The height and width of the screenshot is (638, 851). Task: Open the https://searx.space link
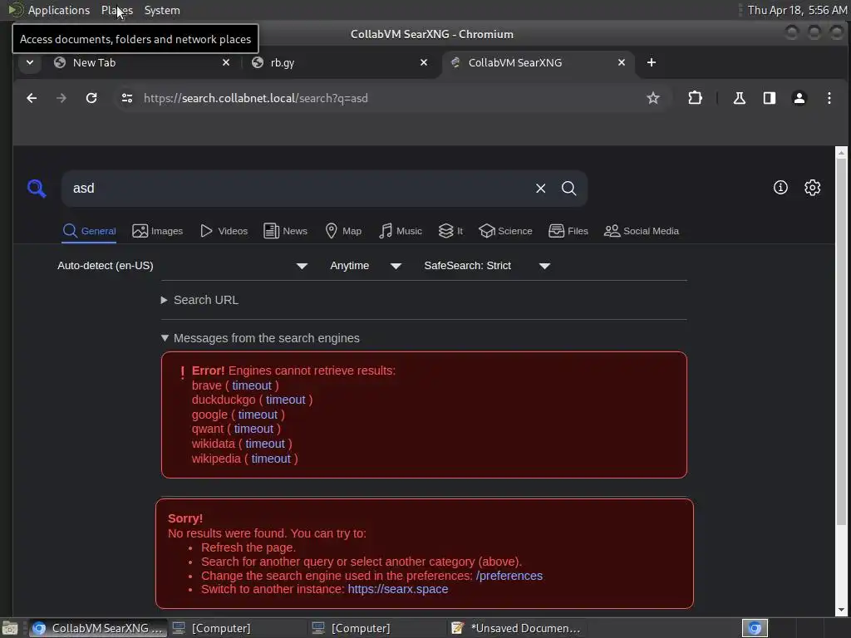(398, 589)
